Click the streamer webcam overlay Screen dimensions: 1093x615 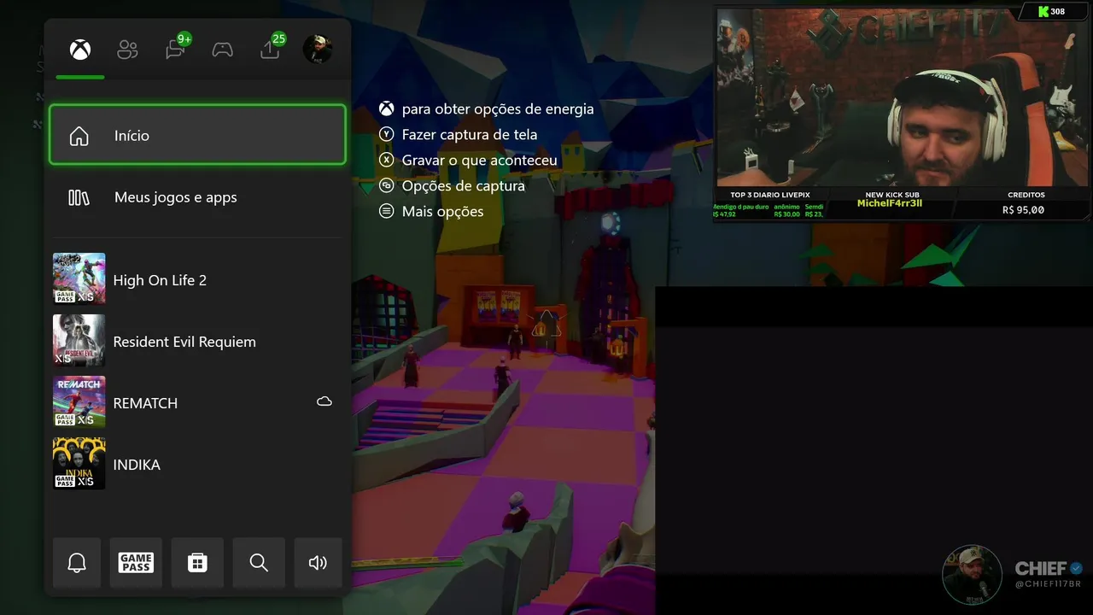point(903,97)
